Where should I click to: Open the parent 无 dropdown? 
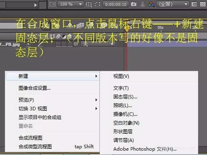tap(98, 44)
